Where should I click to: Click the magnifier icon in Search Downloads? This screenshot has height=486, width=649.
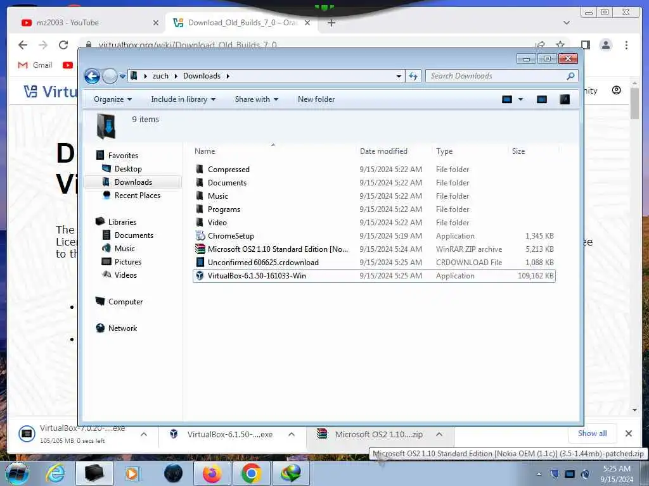click(x=570, y=76)
